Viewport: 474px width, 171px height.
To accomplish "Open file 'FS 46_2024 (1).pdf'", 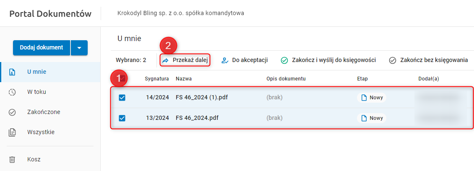I will pos(204,98).
